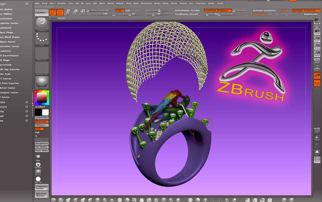Image resolution: width=322 pixels, height=202 pixels.
Task: Toggle L.Sym button
Action: coord(317,83)
